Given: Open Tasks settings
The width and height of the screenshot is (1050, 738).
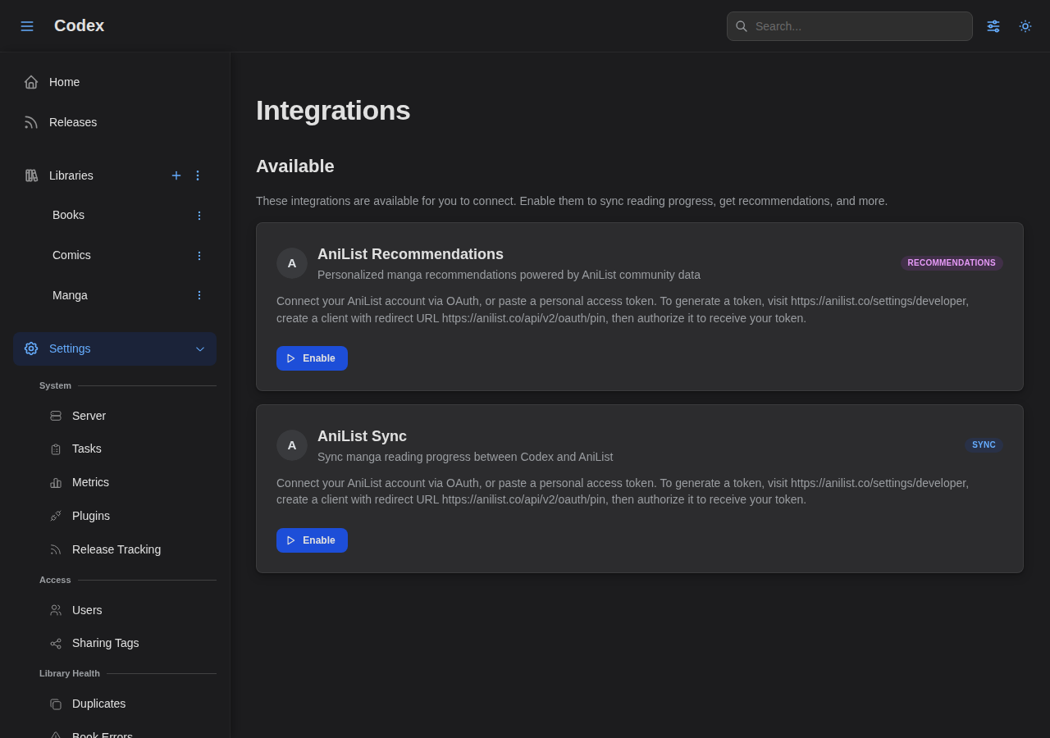Looking at the screenshot, I should (128, 449).
